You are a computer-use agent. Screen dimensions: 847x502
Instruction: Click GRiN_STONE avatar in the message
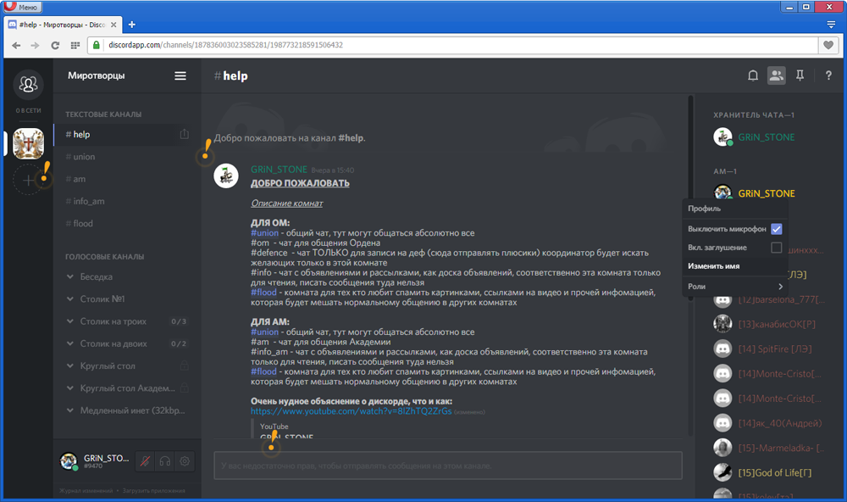(x=226, y=176)
